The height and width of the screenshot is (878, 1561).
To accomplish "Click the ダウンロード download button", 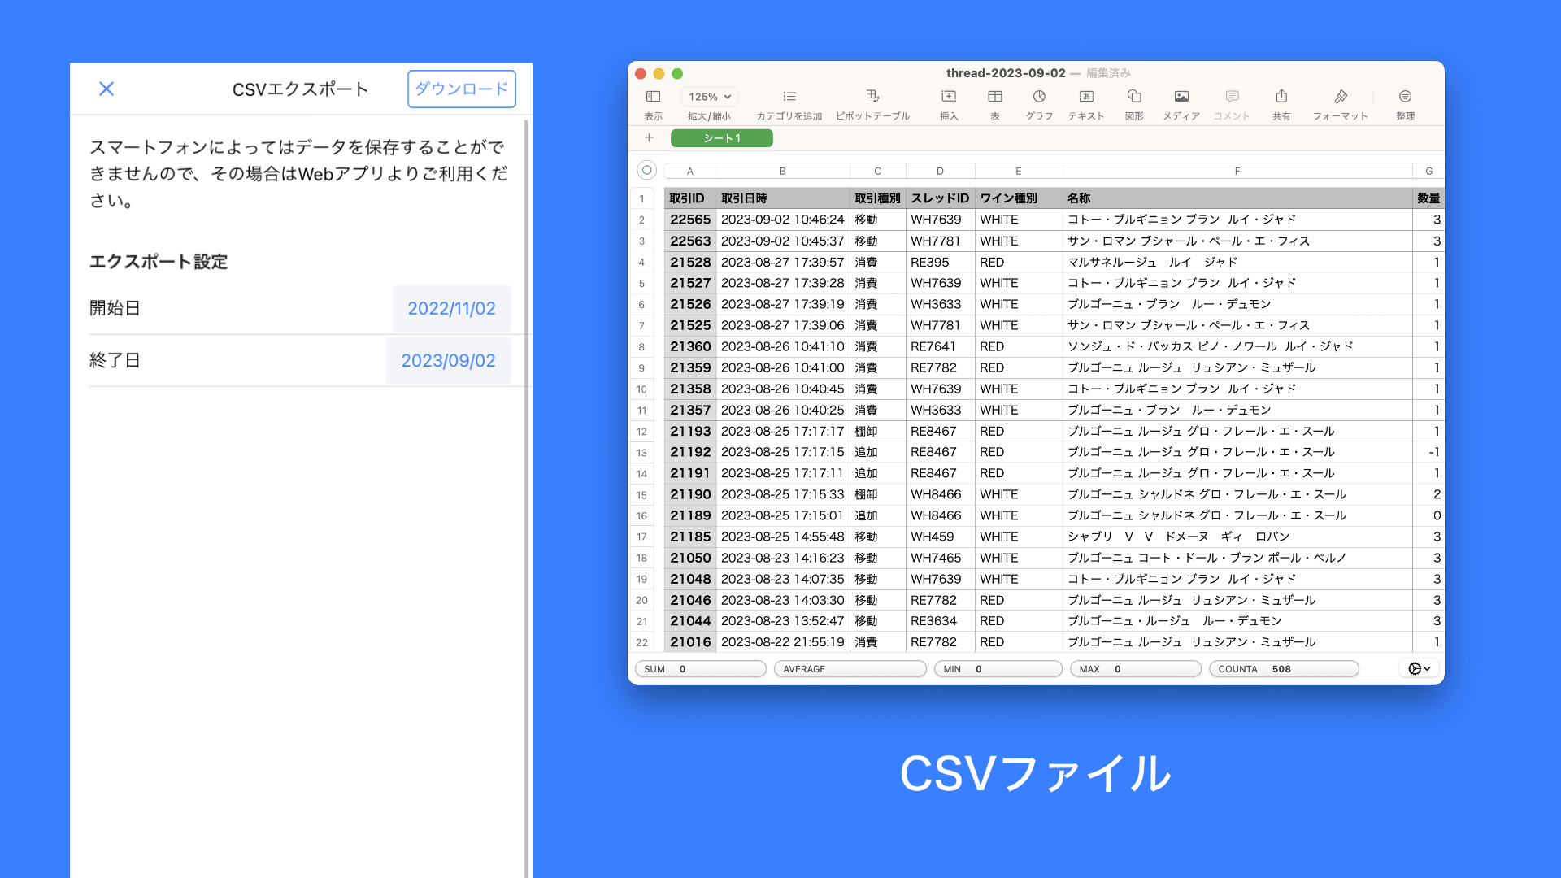I will click(x=461, y=89).
